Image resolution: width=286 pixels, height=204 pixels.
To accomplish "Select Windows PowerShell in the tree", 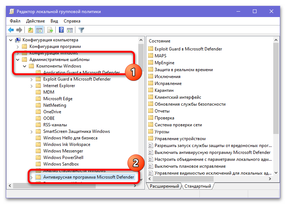I will (x=63, y=158).
